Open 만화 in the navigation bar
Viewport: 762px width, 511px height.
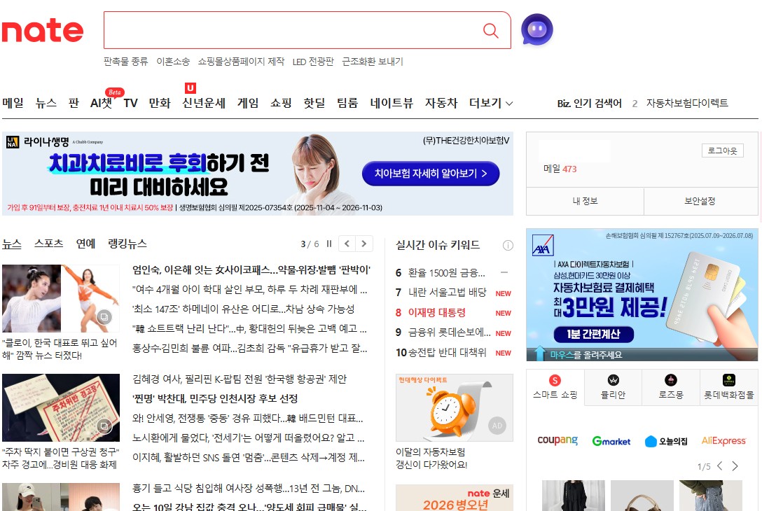click(160, 103)
